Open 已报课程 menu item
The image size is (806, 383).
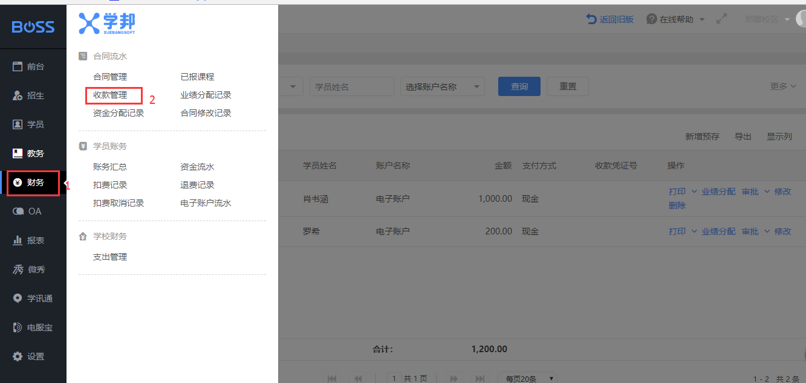197,77
